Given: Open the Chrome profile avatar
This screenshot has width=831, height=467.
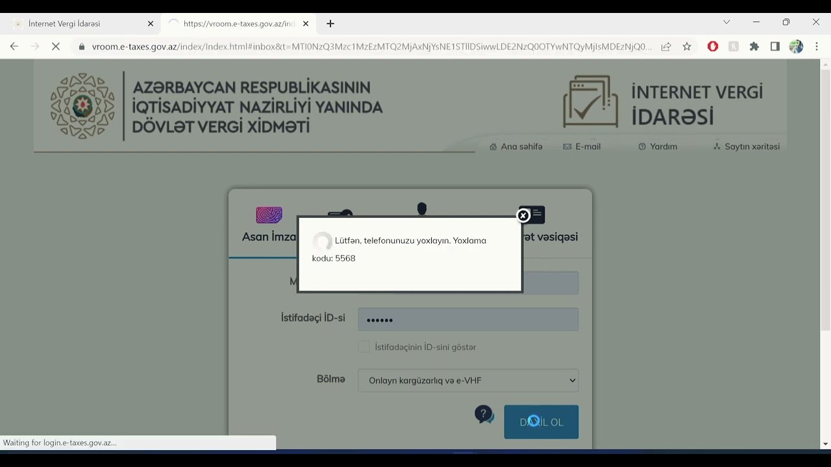Looking at the screenshot, I should [x=796, y=47].
